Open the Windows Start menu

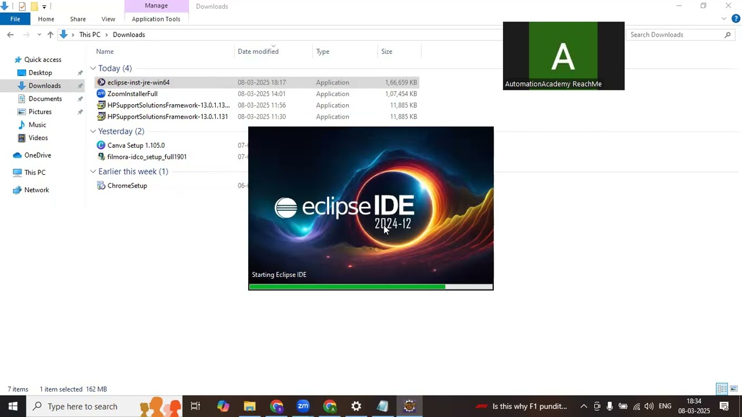(x=13, y=406)
